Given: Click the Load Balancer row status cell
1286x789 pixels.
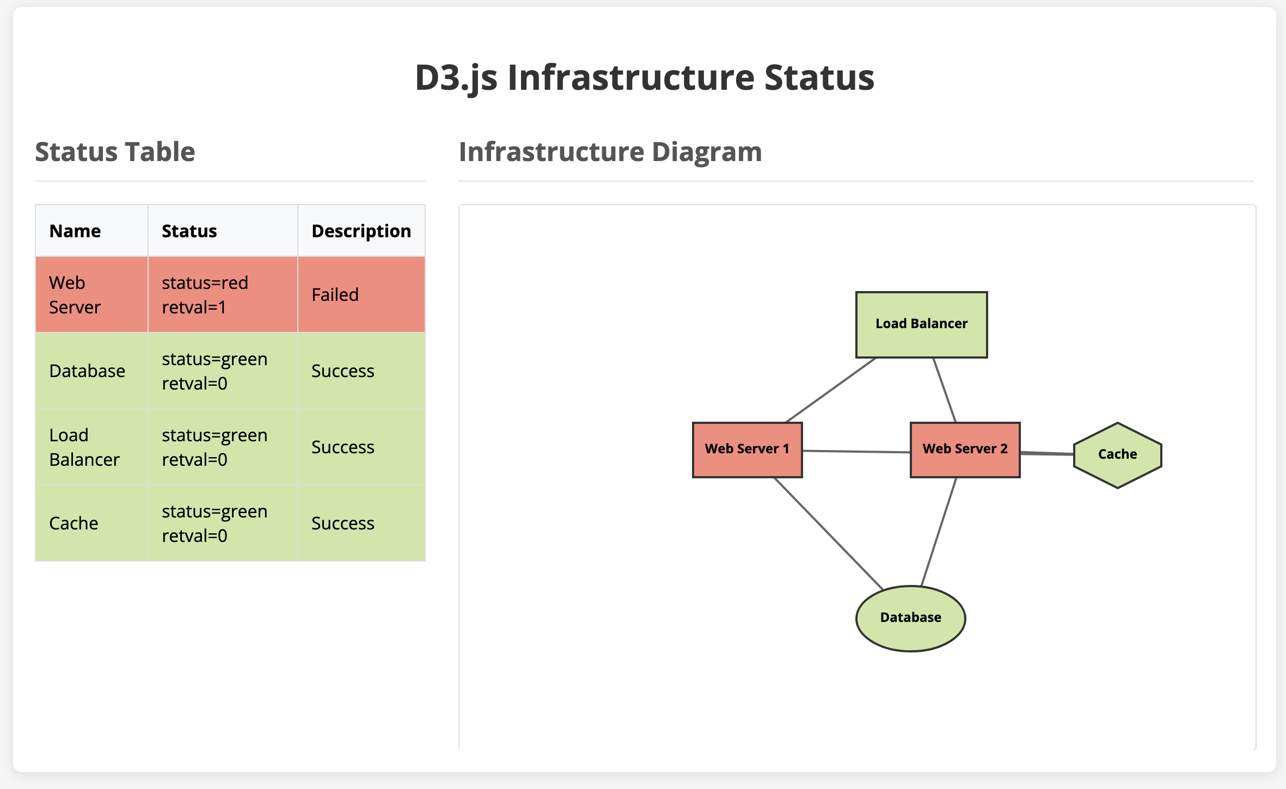Looking at the screenshot, I should tap(223, 447).
